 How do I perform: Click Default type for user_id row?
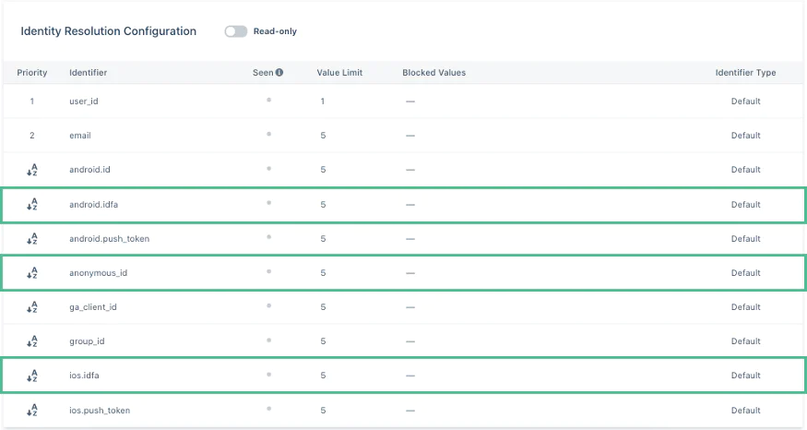(746, 102)
